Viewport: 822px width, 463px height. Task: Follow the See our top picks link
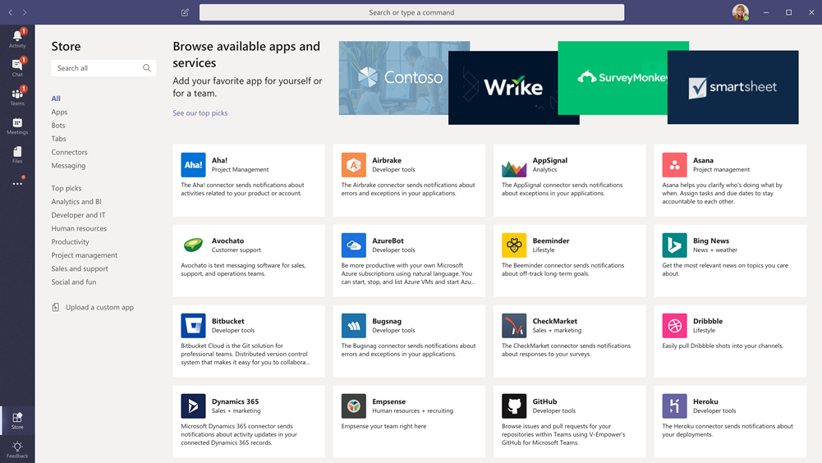pyautogui.click(x=200, y=113)
